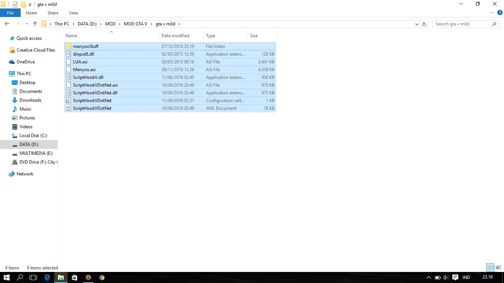
Task: Select the ScriptHookVDotNet.asi file
Action: click(170, 85)
